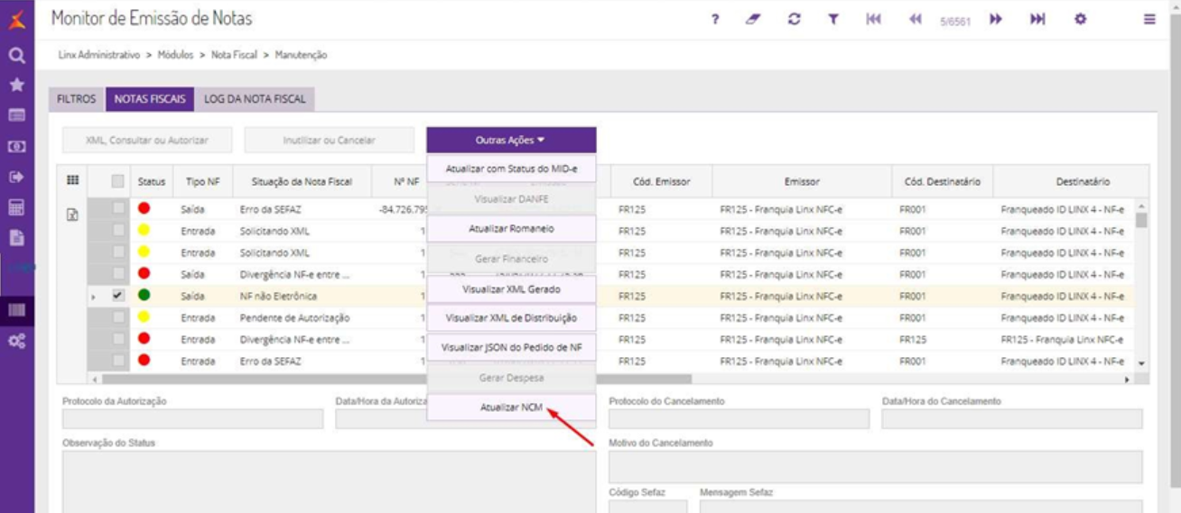Switch to the FILTROS tab
This screenshot has width=1181, height=513.
coord(76,99)
